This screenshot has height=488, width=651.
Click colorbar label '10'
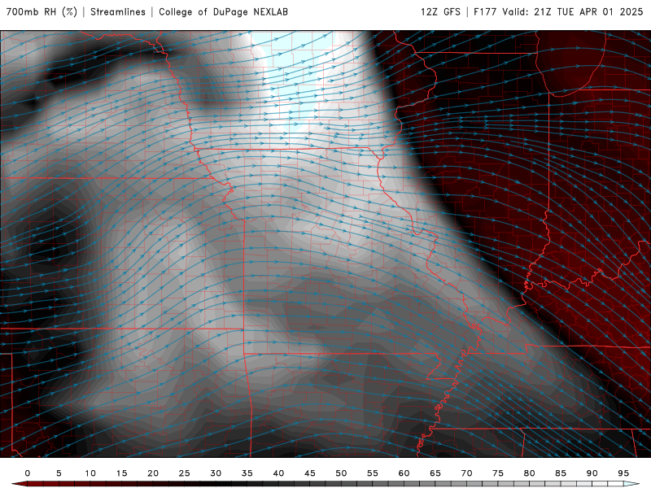tap(90, 473)
